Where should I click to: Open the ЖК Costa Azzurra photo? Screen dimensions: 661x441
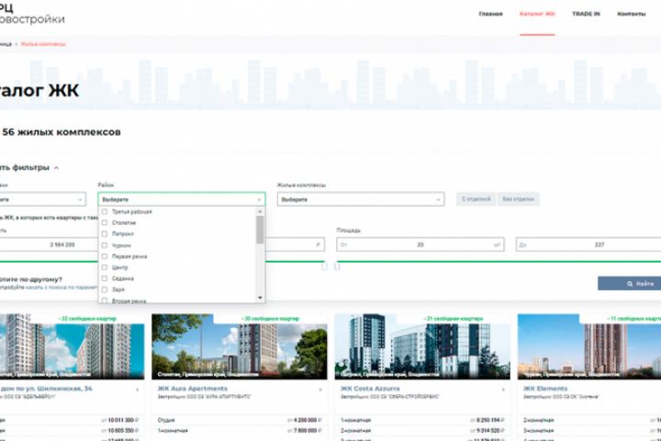pos(422,347)
